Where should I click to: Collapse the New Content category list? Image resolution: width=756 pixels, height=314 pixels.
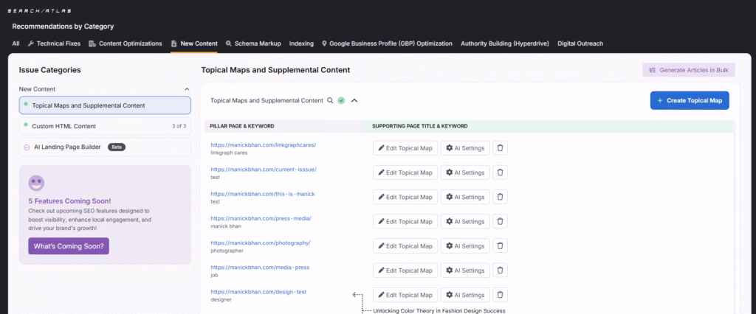[x=186, y=88]
